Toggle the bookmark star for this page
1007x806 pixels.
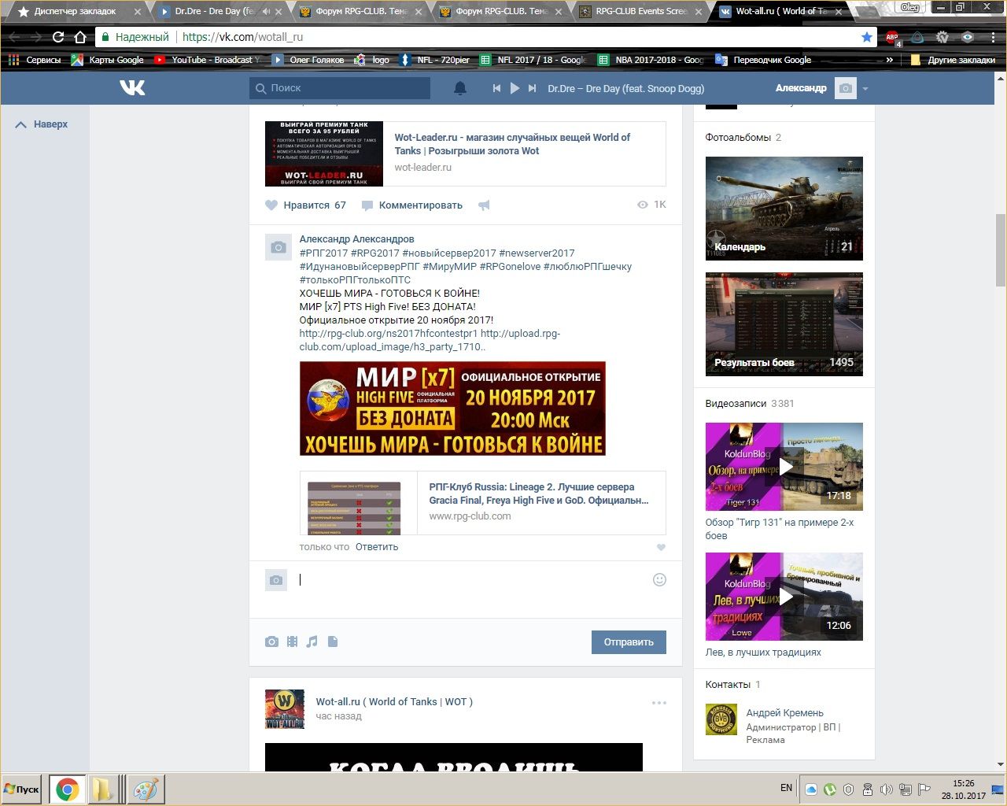866,37
